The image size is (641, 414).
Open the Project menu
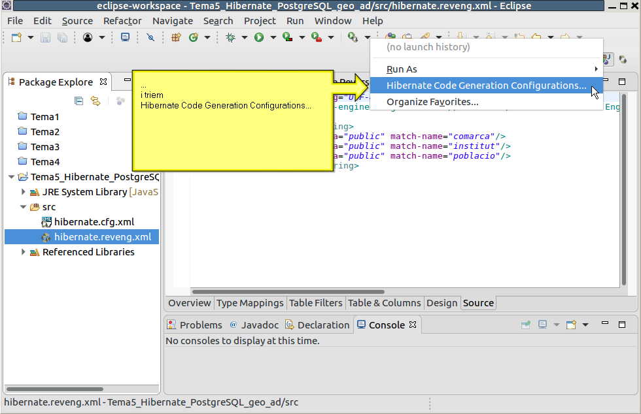[260, 21]
